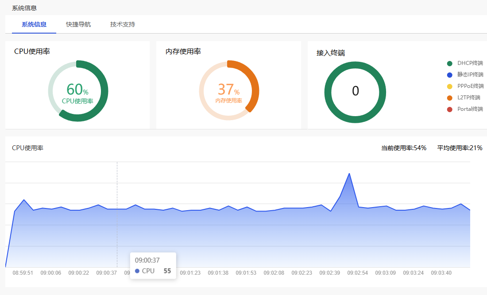Image resolution: width=487 pixels, height=295 pixels.
Task: Click the Portal终端 legend label
Action: (470, 109)
